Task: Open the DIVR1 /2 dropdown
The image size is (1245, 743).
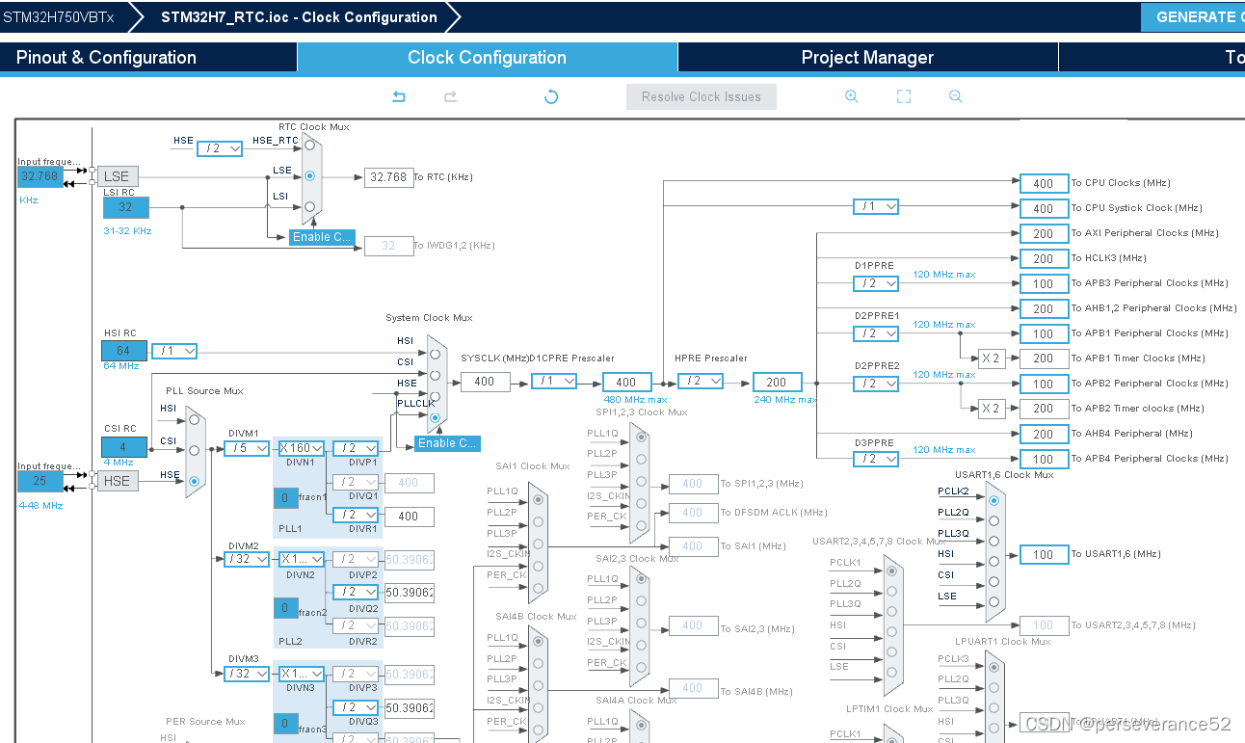Action: point(356,515)
